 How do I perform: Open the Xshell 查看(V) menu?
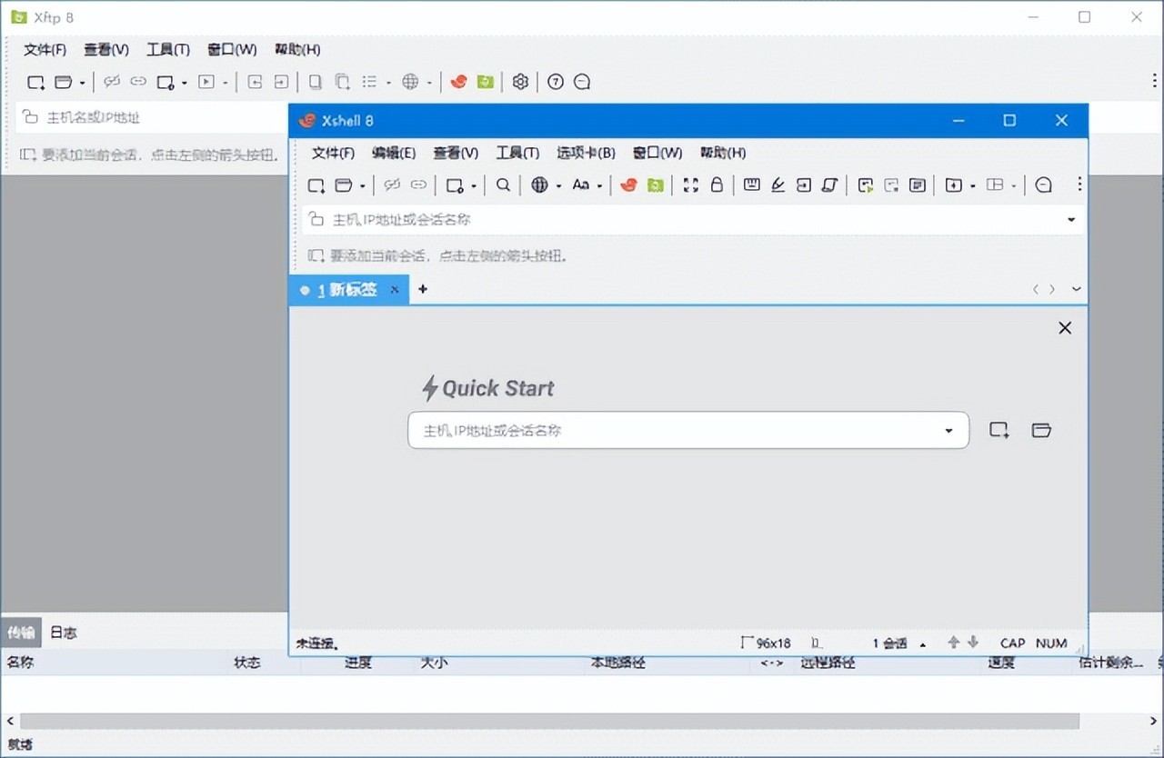point(456,153)
